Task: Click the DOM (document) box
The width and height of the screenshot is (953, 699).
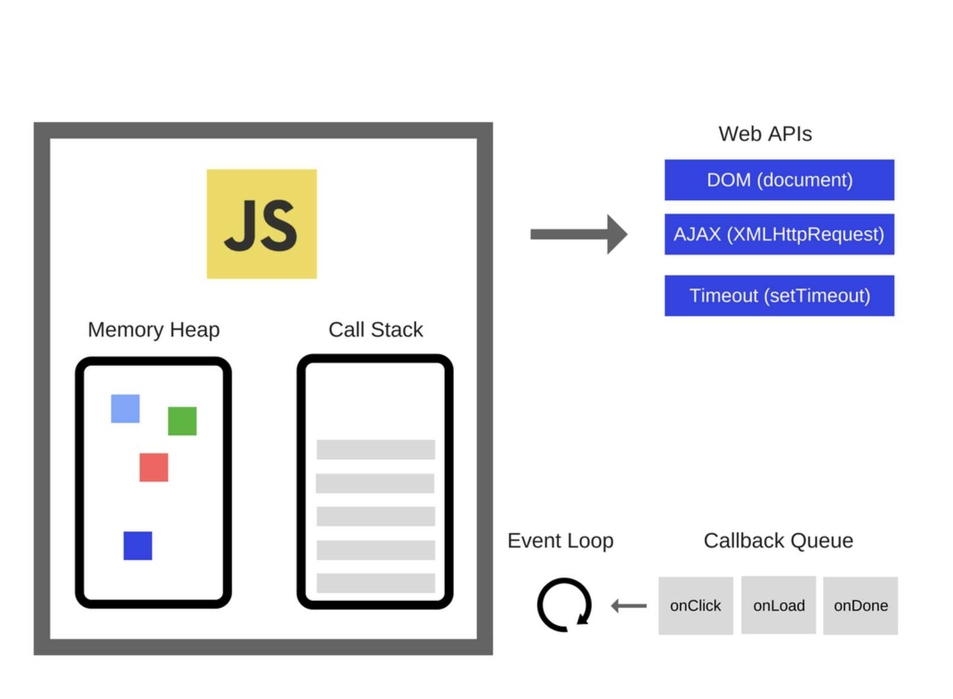Action: pos(779,180)
